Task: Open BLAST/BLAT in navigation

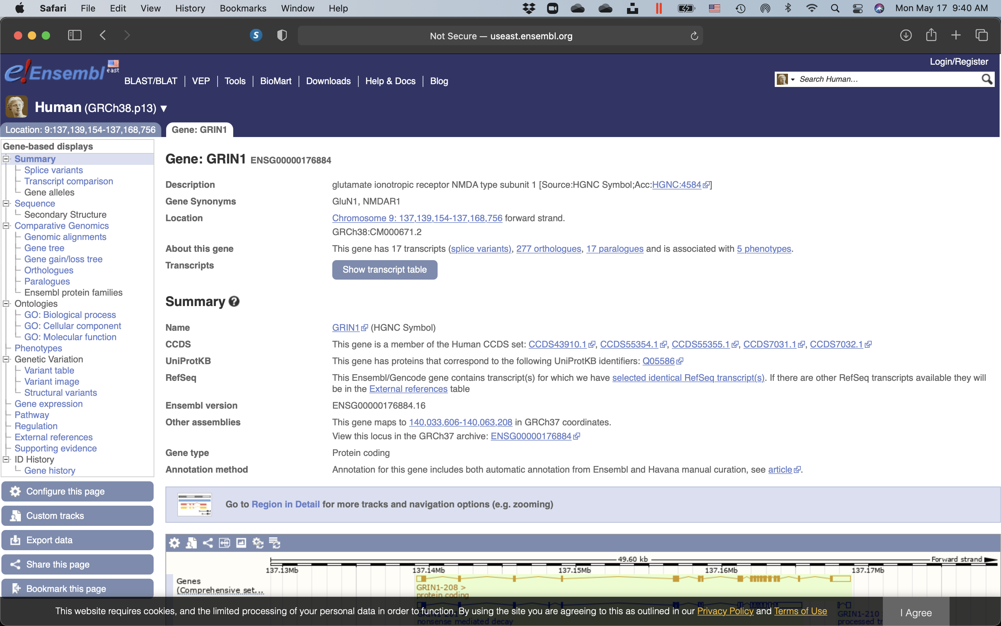Action: [150, 81]
